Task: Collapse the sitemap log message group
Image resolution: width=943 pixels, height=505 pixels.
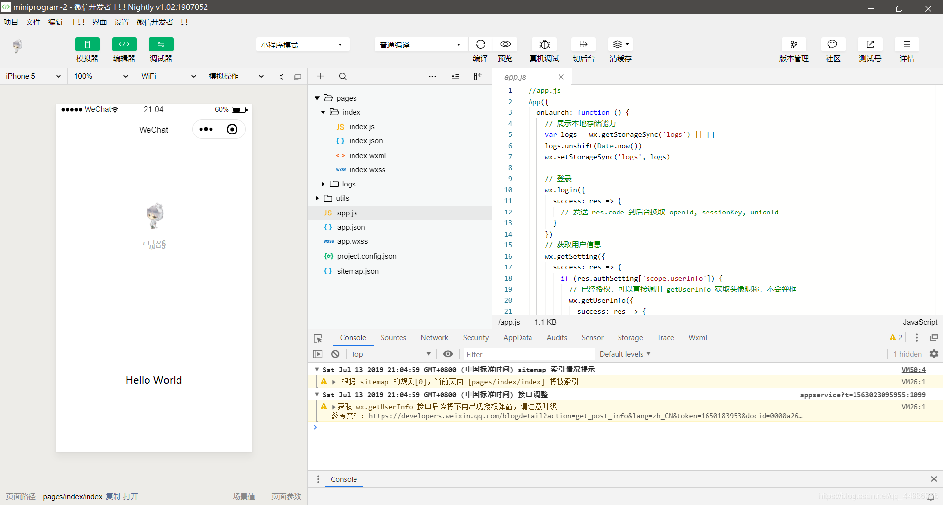Action: 317,369
